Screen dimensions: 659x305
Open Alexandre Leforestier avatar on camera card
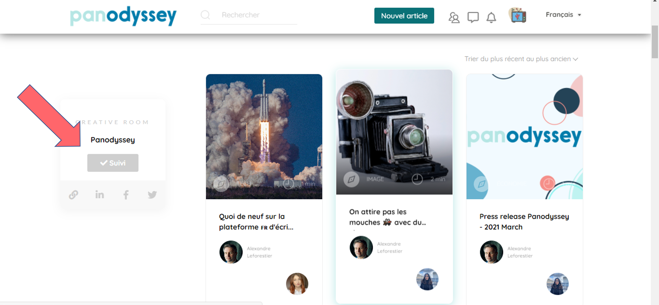(361, 247)
